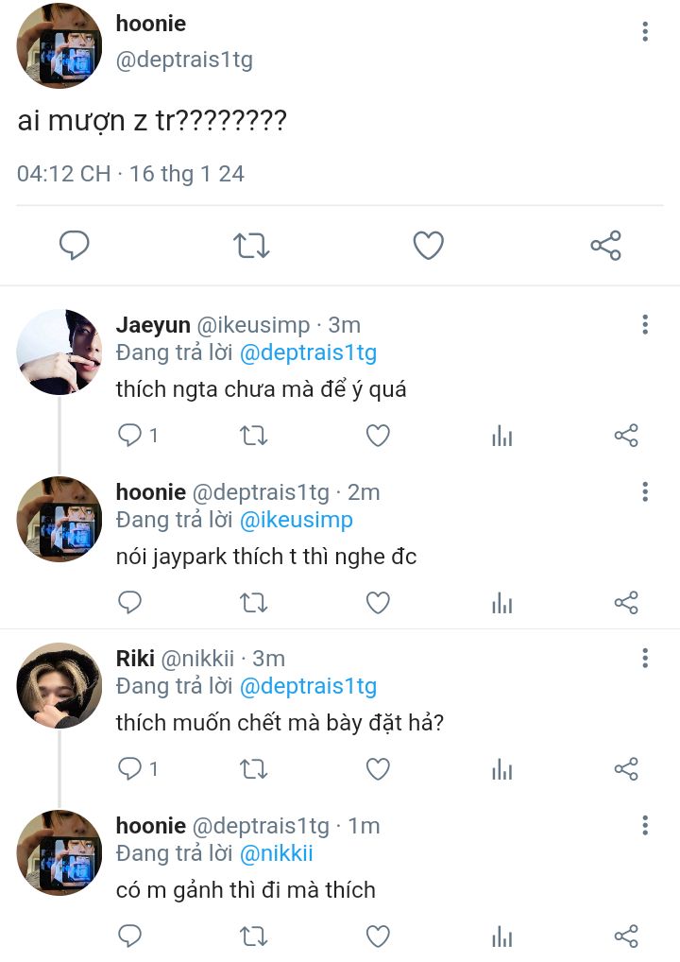Image resolution: width=680 pixels, height=962 pixels.
Task: Open Riki's profile avatar
Action: (x=59, y=685)
